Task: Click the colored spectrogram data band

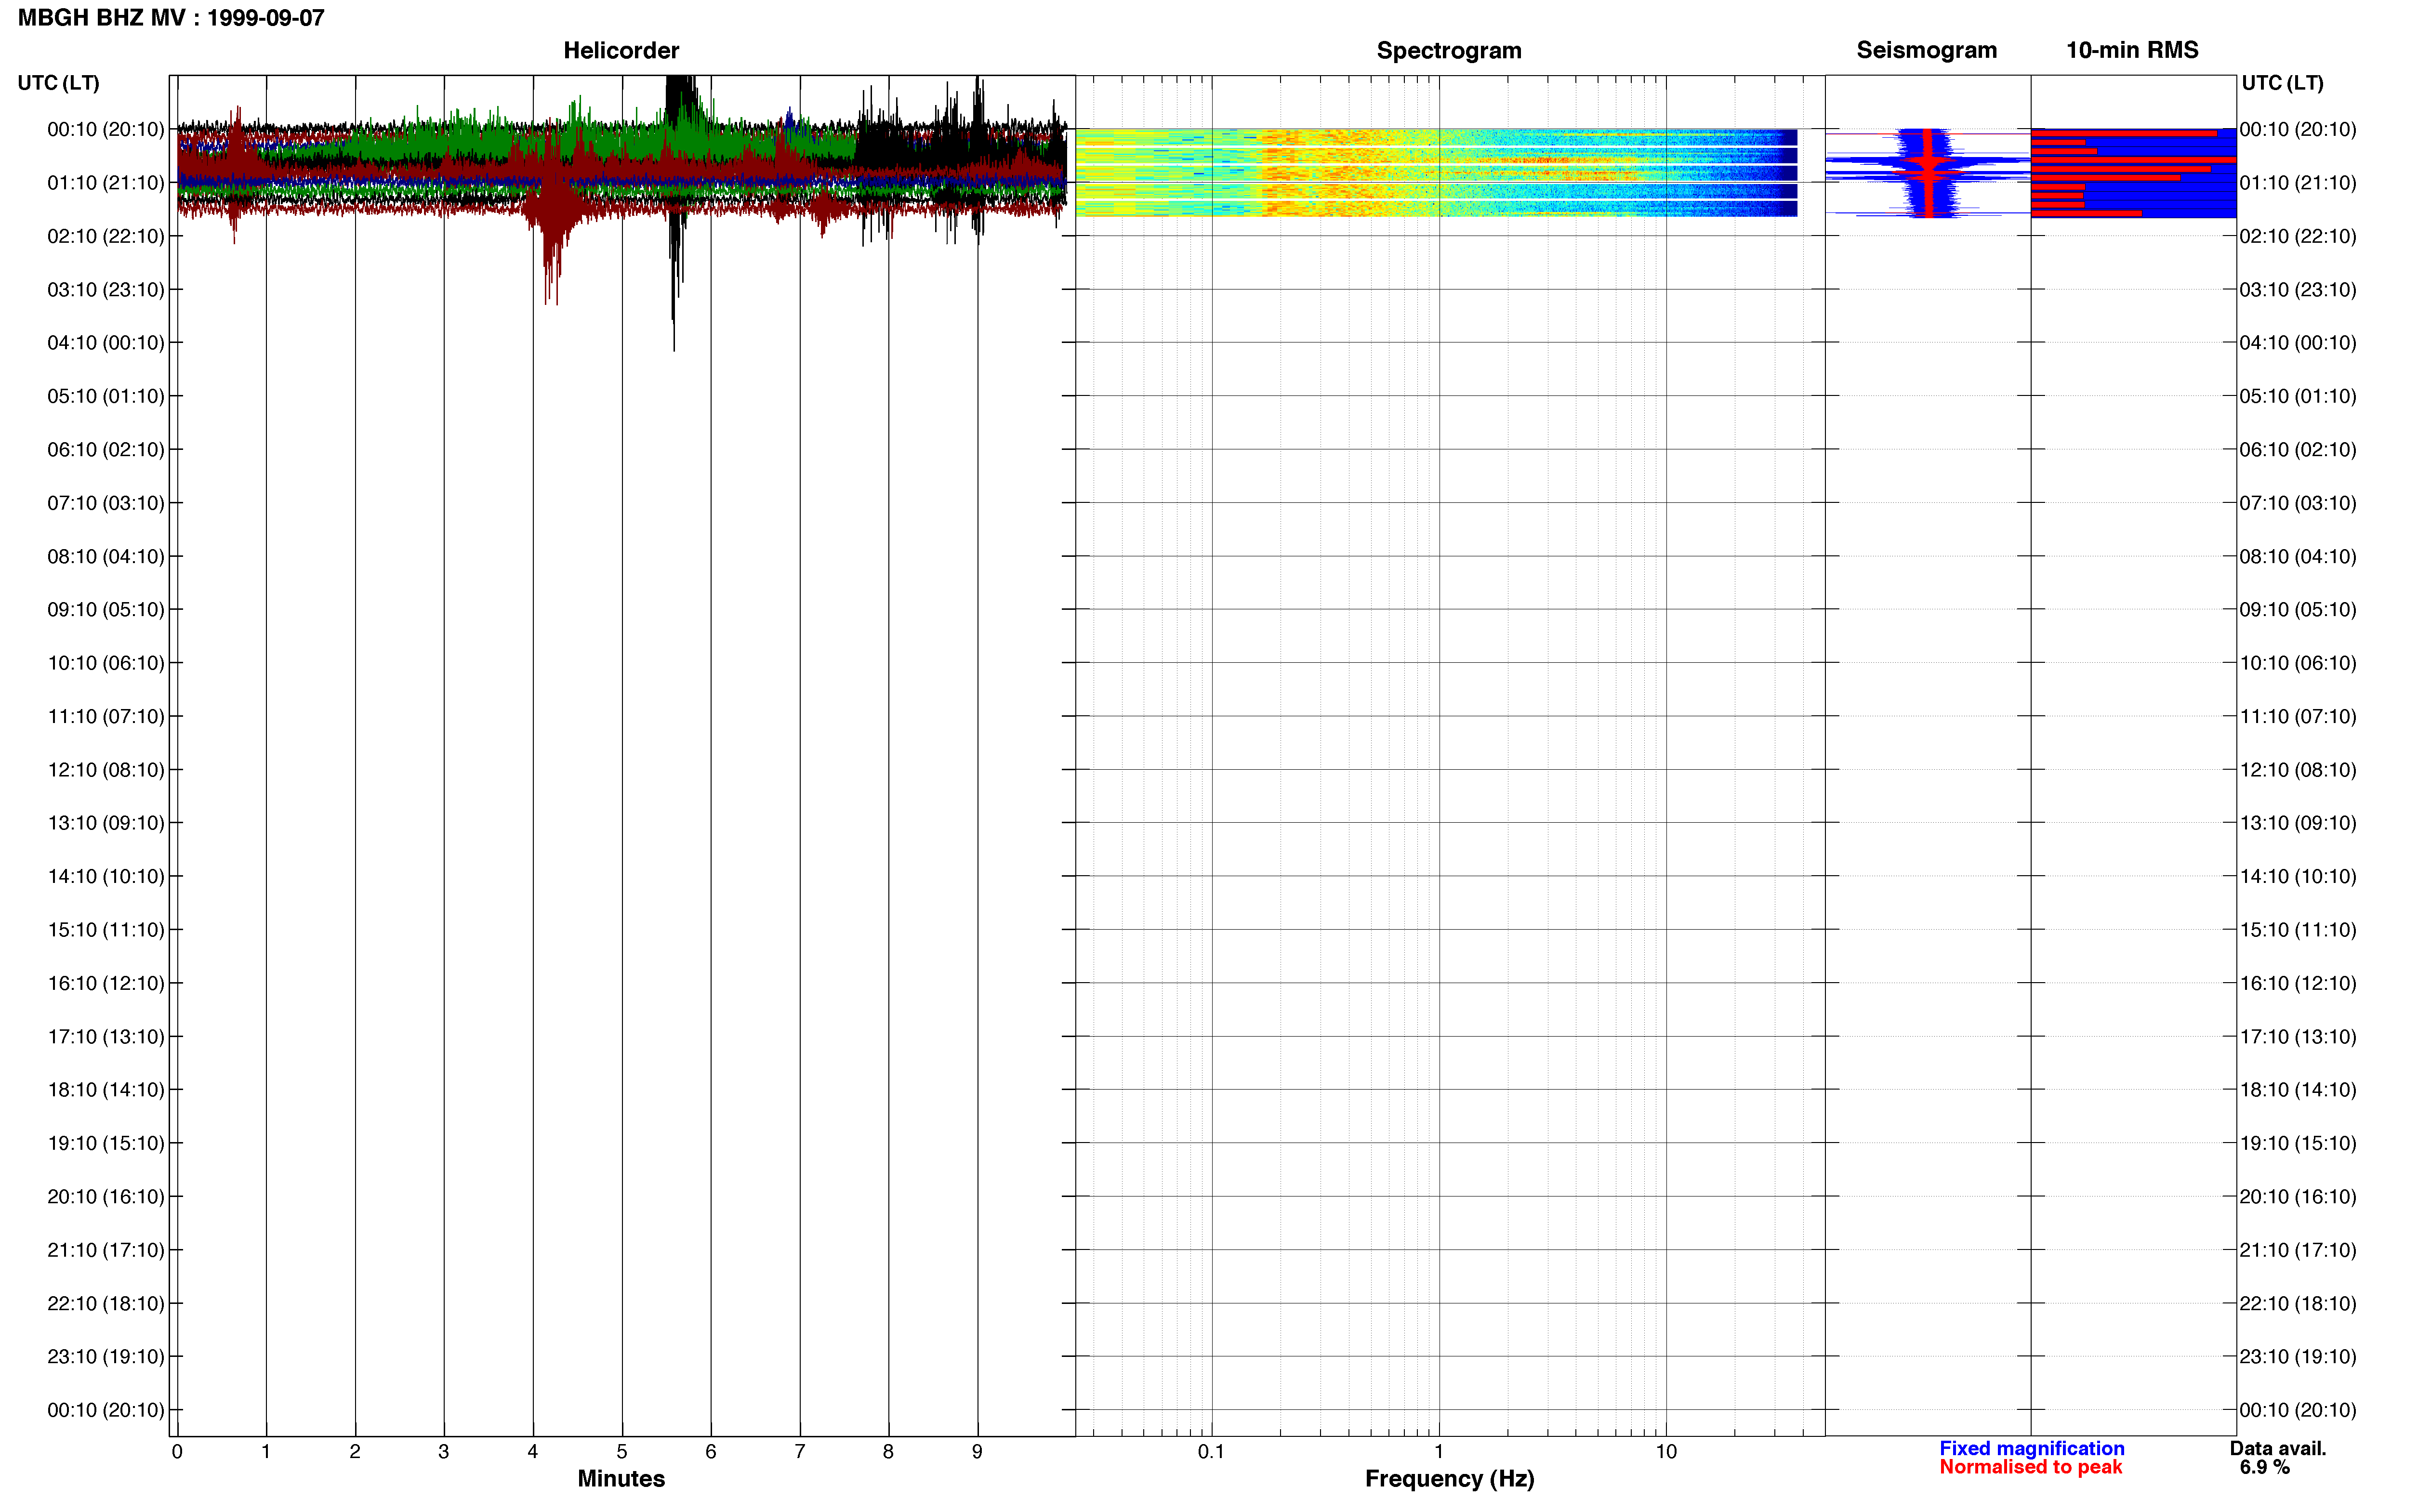Action: pos(1436,172)
